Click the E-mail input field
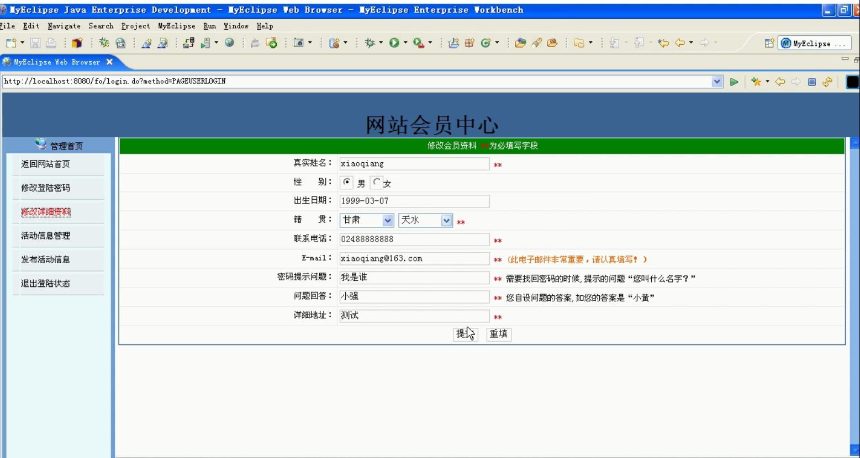The width and height of the screenshot is (860, 458). point(414,258)
